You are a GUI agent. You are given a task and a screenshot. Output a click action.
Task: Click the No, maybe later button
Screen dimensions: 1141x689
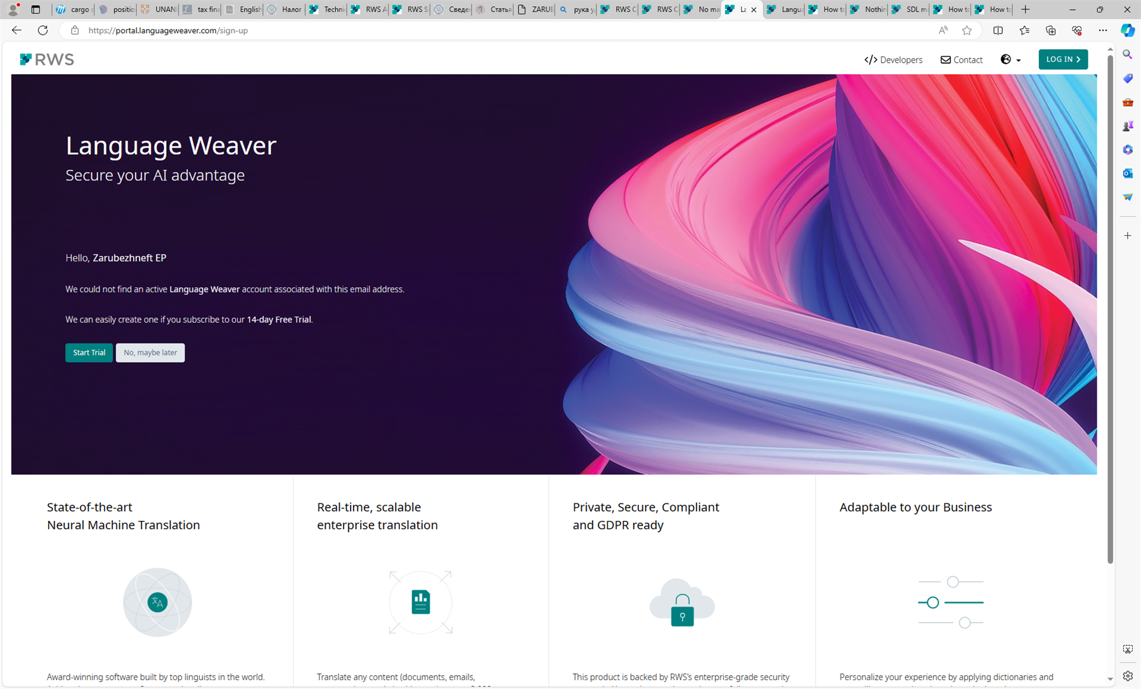pyautogui.click(x=150, y=352)
